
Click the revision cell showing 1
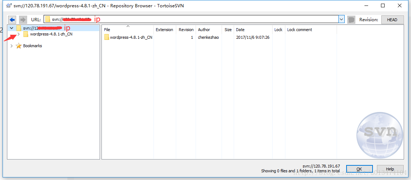point(192,37)
